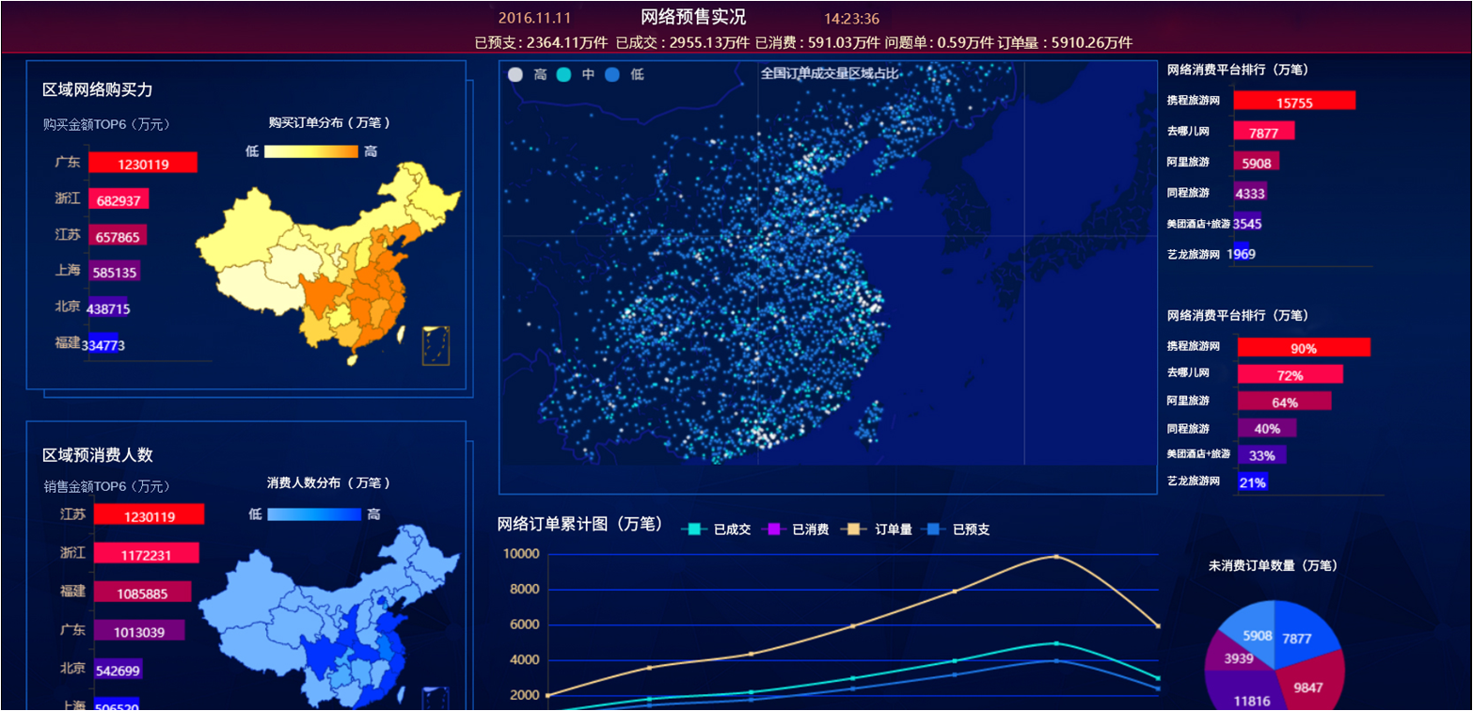This screenshot has height=711, width=1473.
Task: Hide the 已成交 series via its legend
Action: [x=694, y=529]
